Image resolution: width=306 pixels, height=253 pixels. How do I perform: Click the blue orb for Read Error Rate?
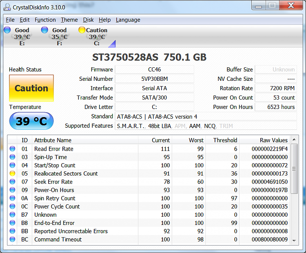(x=12, y=149)
